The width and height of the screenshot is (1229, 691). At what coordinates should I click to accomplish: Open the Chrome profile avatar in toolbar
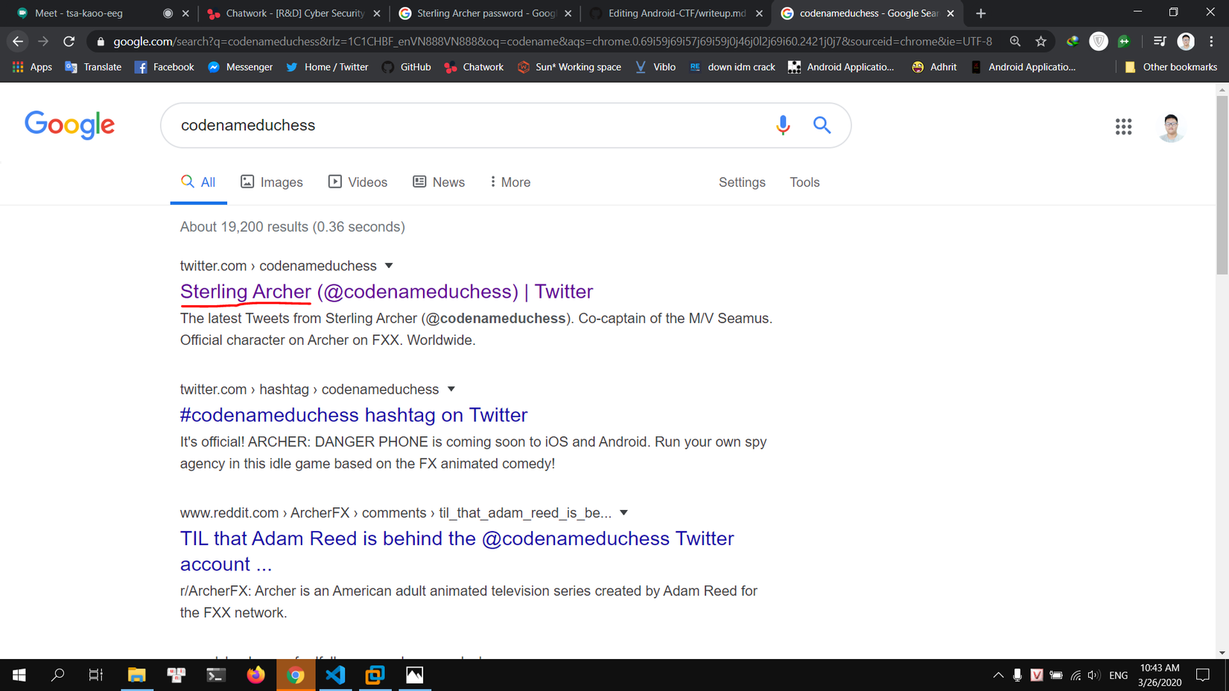click(1186, 42)
